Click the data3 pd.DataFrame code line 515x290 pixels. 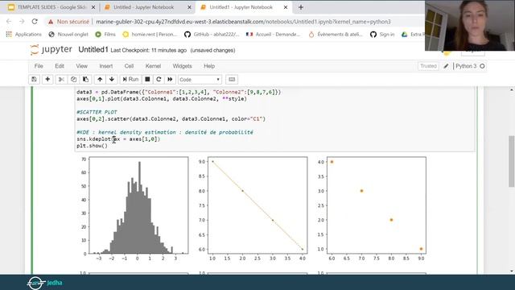pos(179,92)
